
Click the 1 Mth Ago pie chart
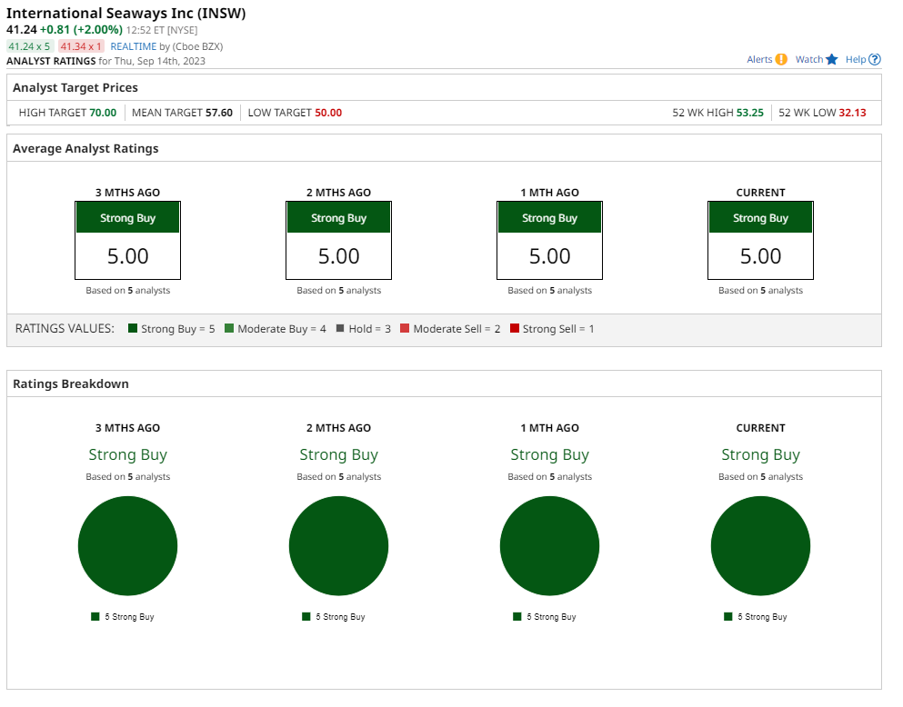[549, 546]
